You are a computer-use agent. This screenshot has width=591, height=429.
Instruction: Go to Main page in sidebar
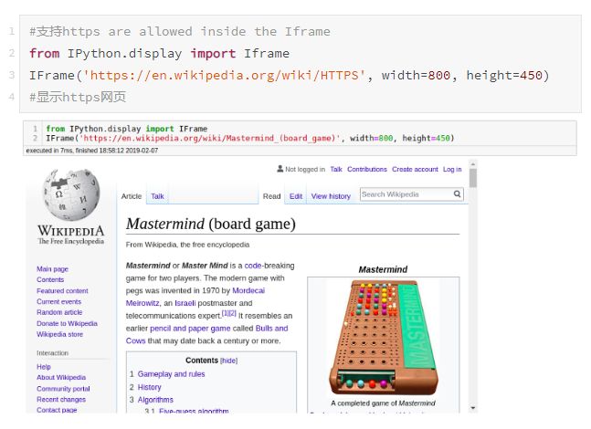pos(52,269)
